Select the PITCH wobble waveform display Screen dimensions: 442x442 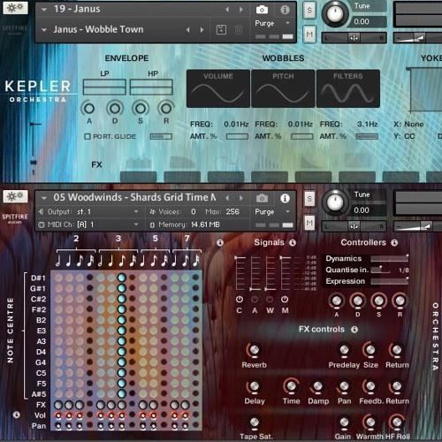283,88
